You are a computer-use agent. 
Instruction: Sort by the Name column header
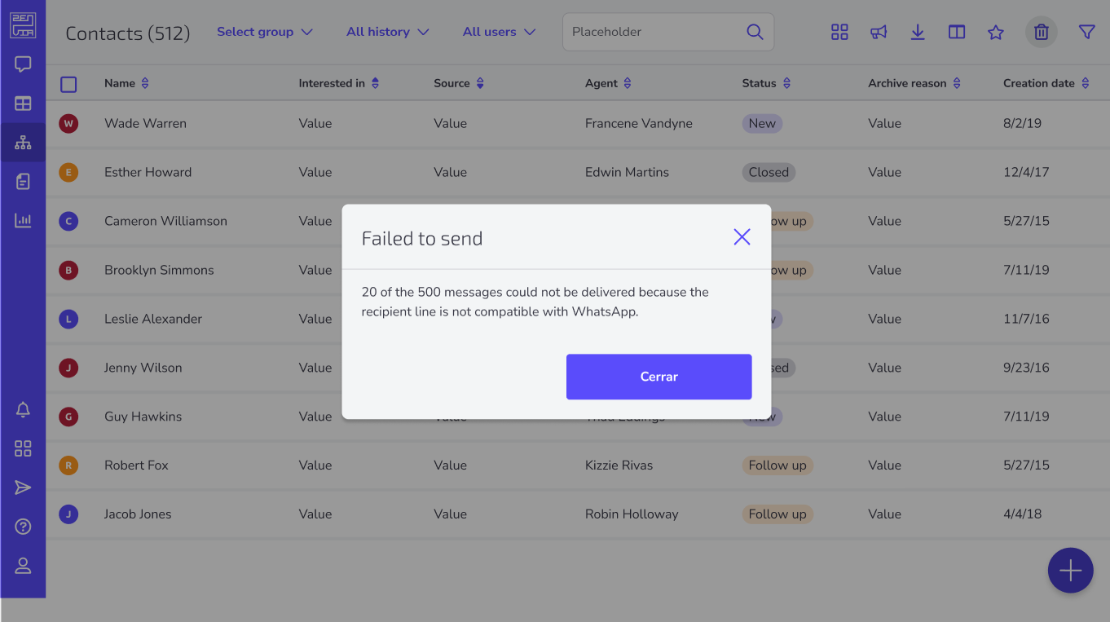click(x=126, y=83)
